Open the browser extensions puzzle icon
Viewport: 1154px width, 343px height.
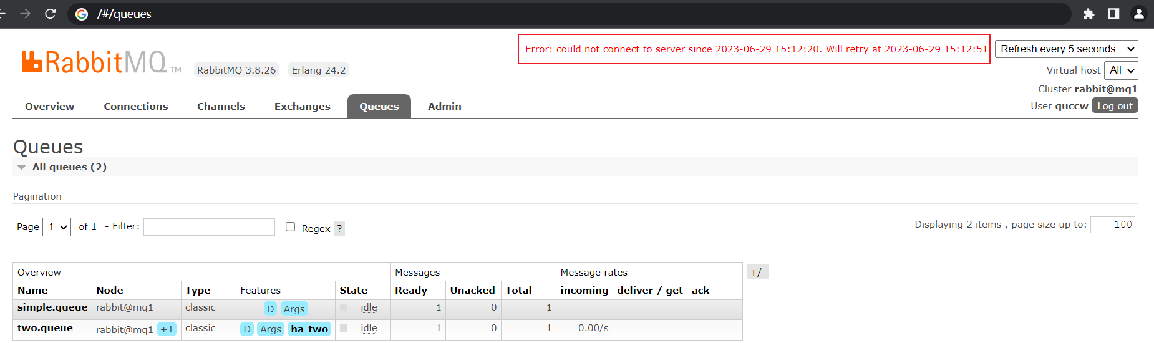[x=1089, y=14]
